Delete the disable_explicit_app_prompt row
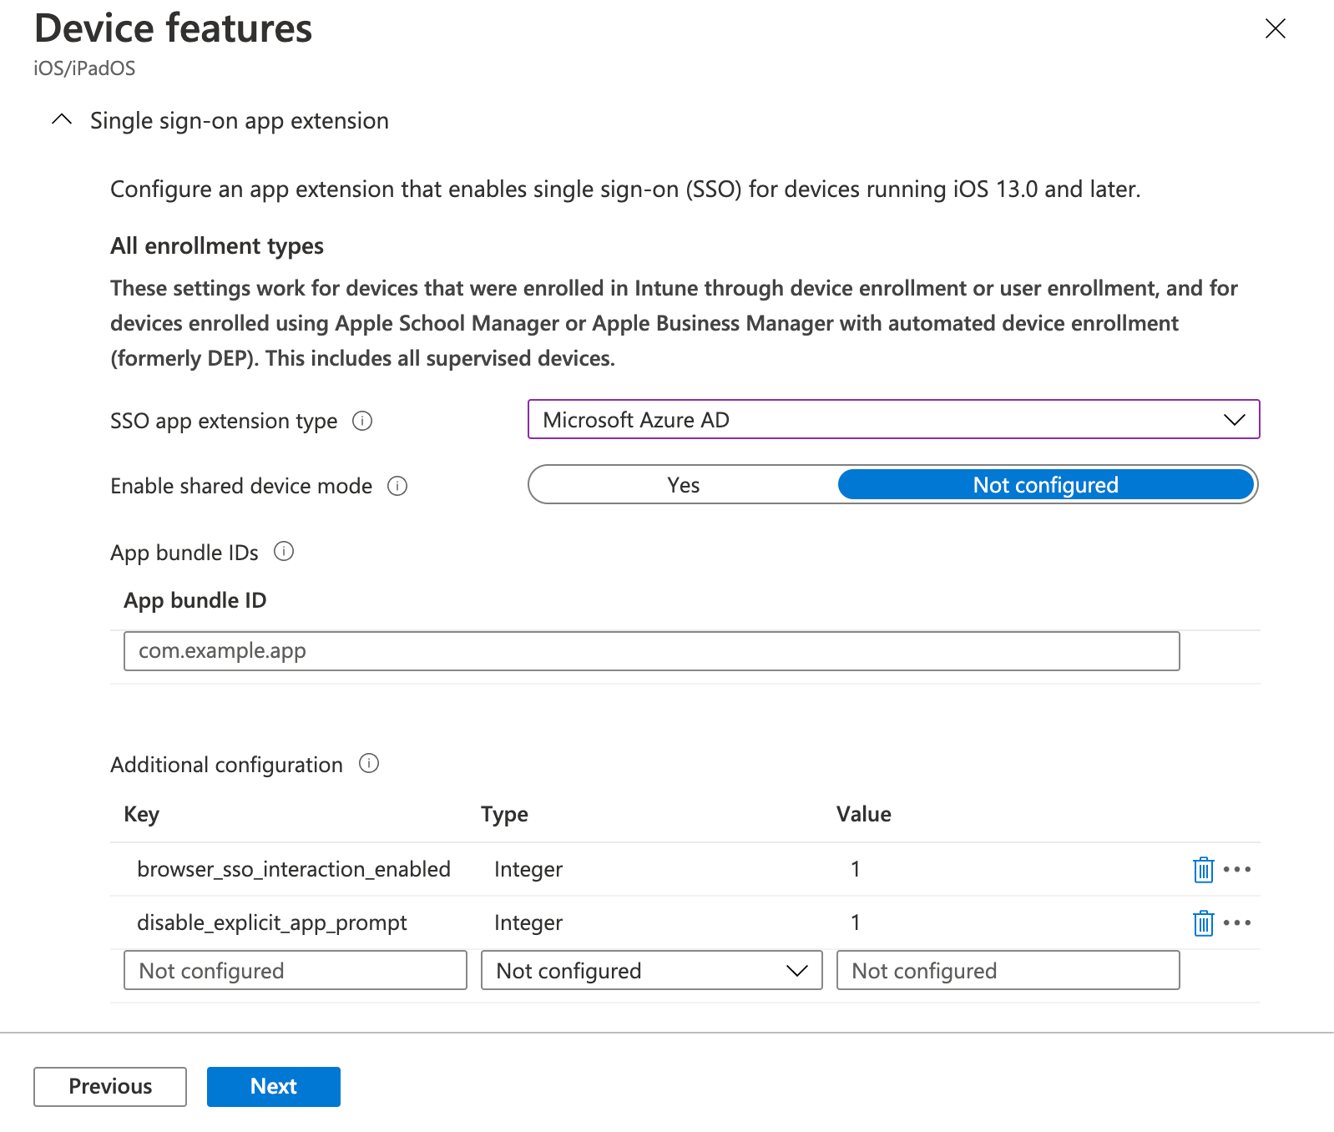The width and height of the screenshot is (1334, 1132). point(1203,923)
